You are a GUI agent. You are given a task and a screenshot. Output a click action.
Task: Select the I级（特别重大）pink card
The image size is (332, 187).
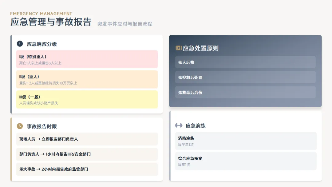click(x=87, y=59)
